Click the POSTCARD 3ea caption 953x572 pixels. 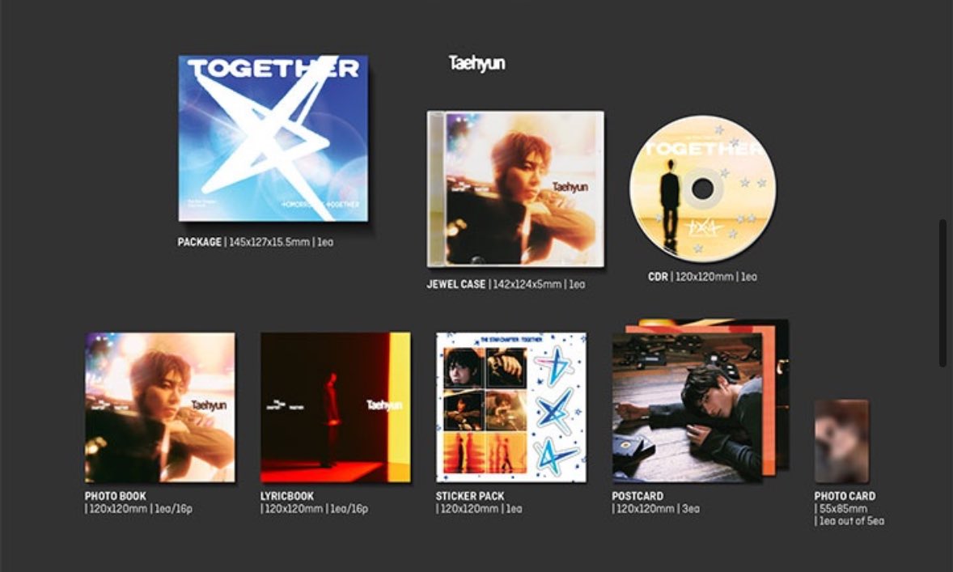coord(656,502)
